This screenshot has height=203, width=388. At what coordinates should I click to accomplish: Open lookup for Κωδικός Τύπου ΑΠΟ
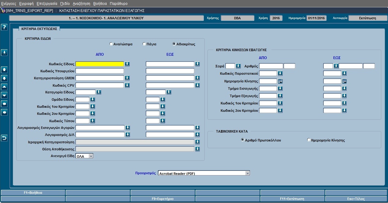click(92, 121)
